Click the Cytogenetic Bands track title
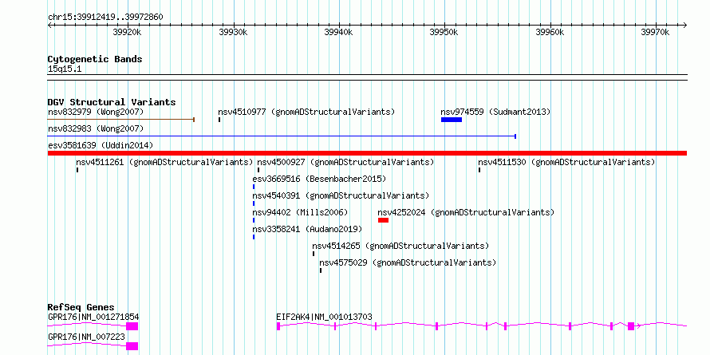The image size is (710, 355). tap(95, 59)
